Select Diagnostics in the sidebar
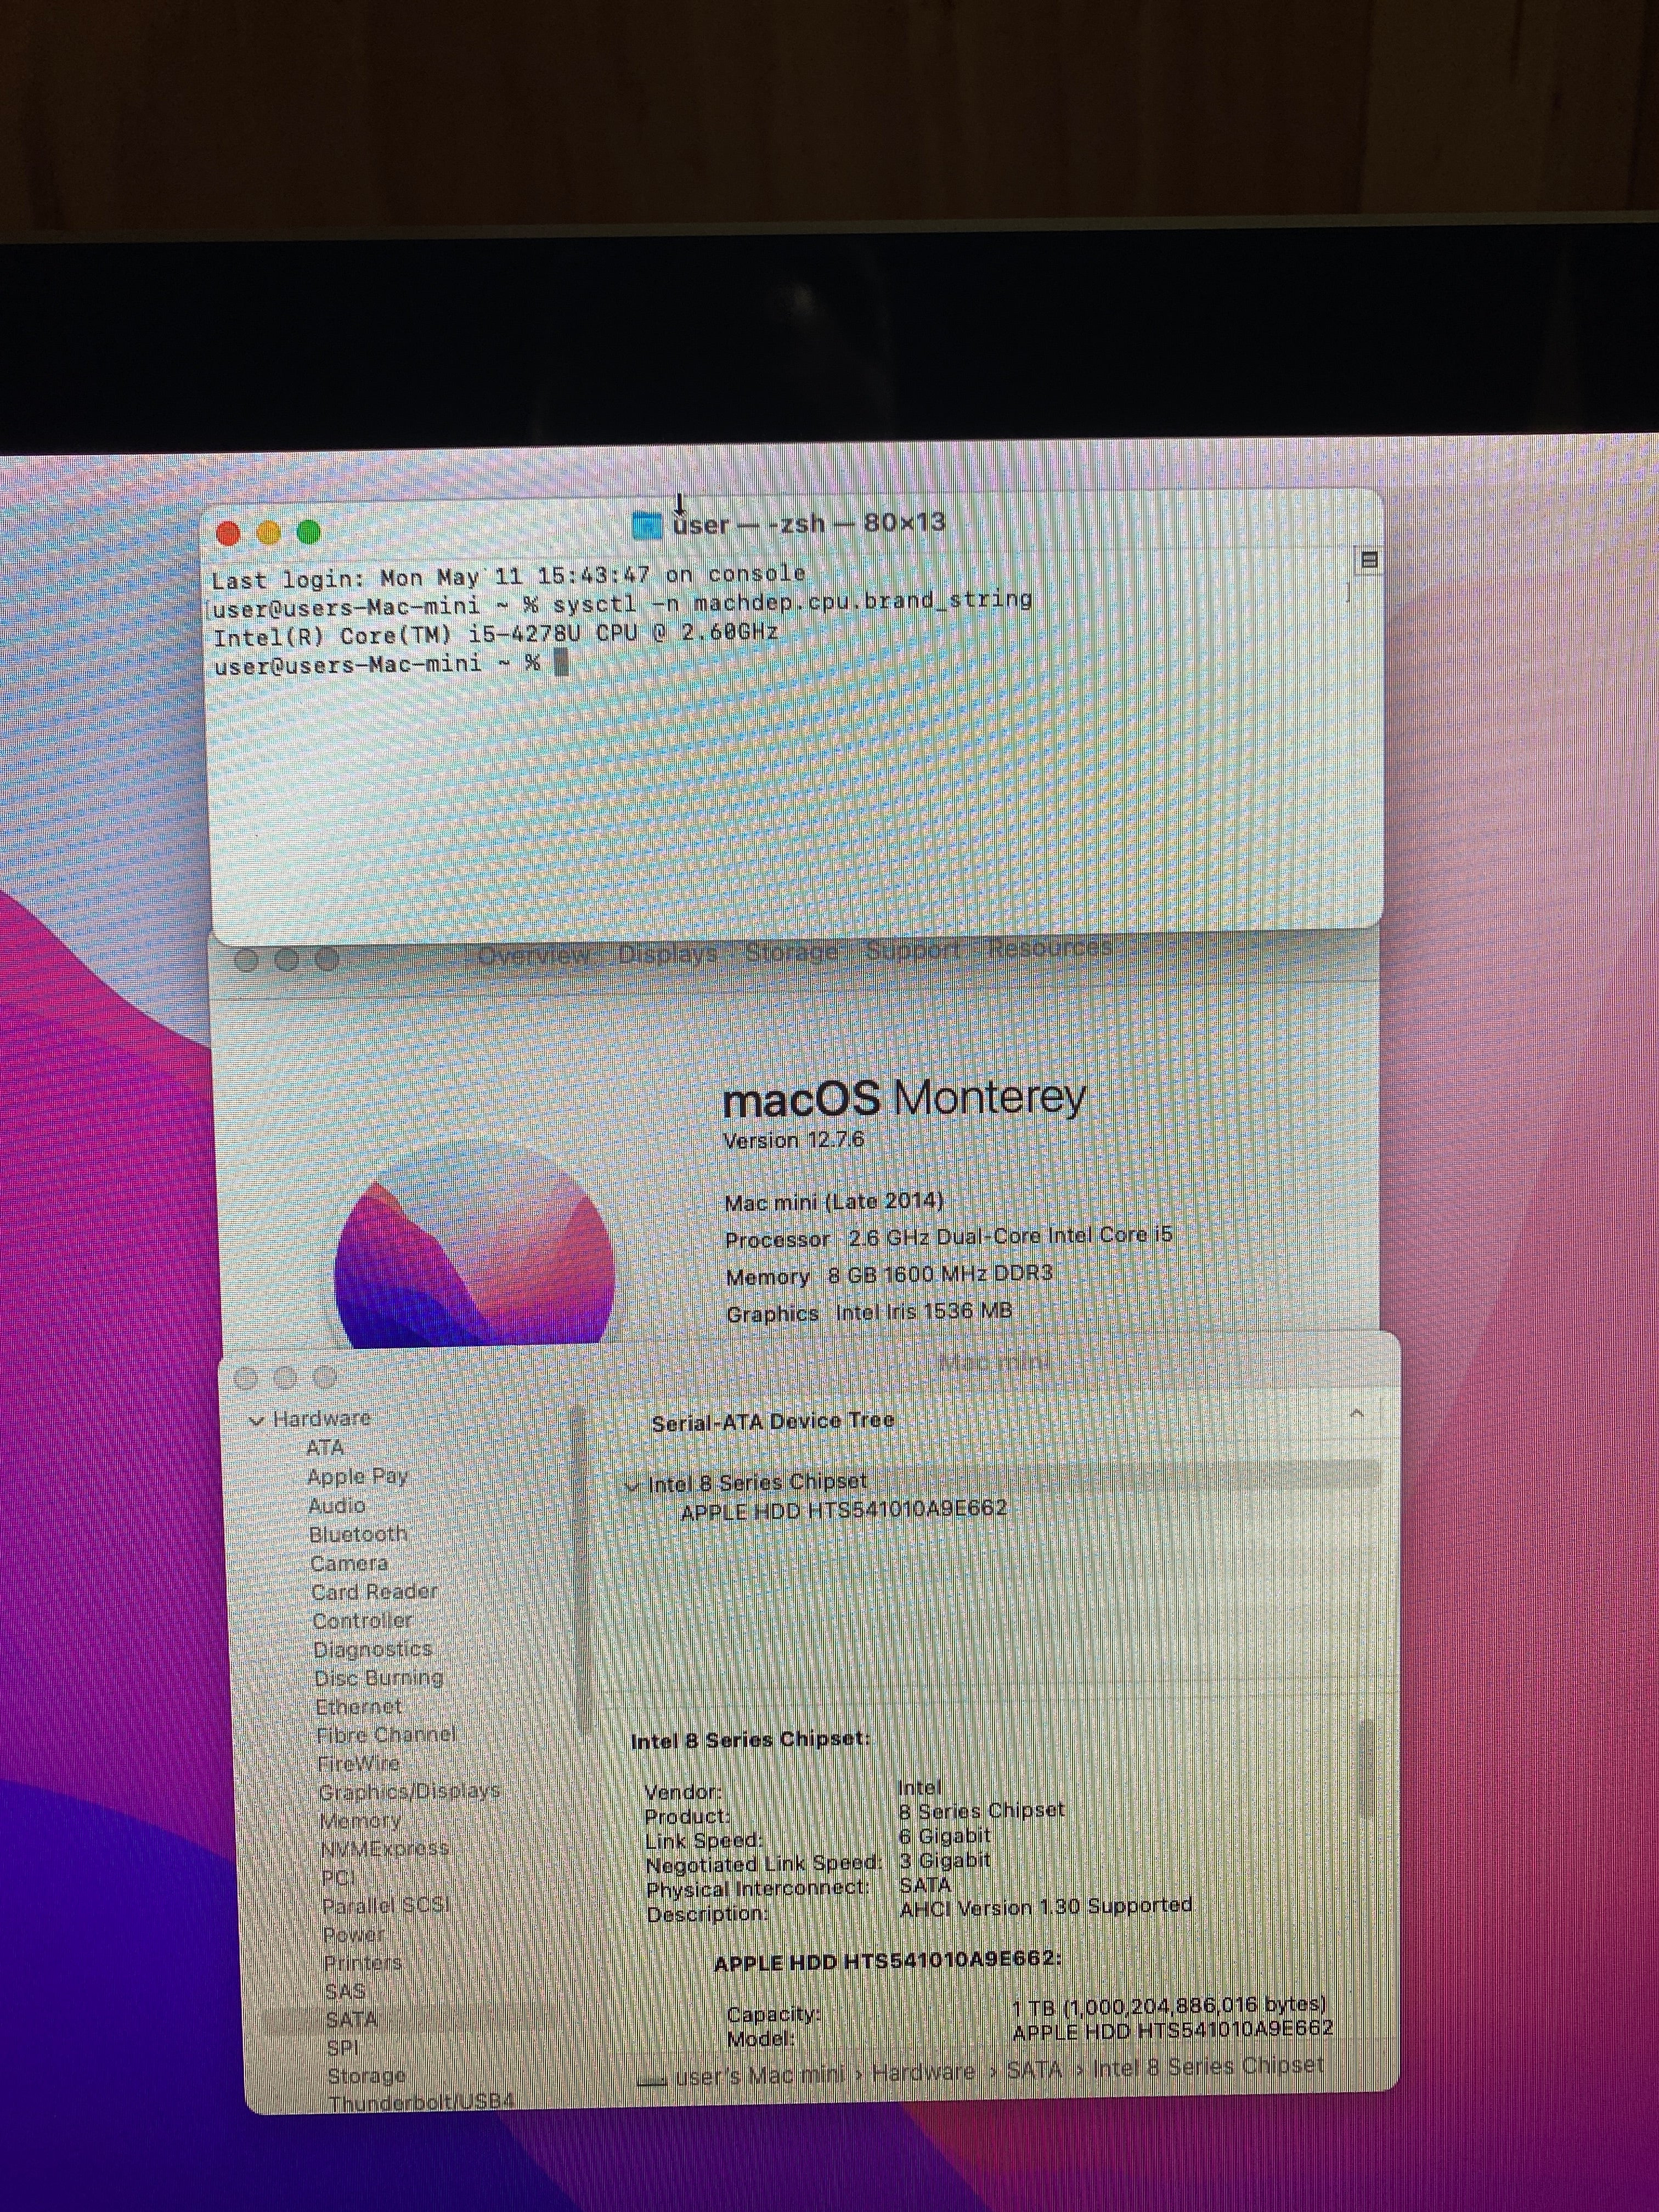This screenshot has width=1659, height=2212. [373, 1650]
